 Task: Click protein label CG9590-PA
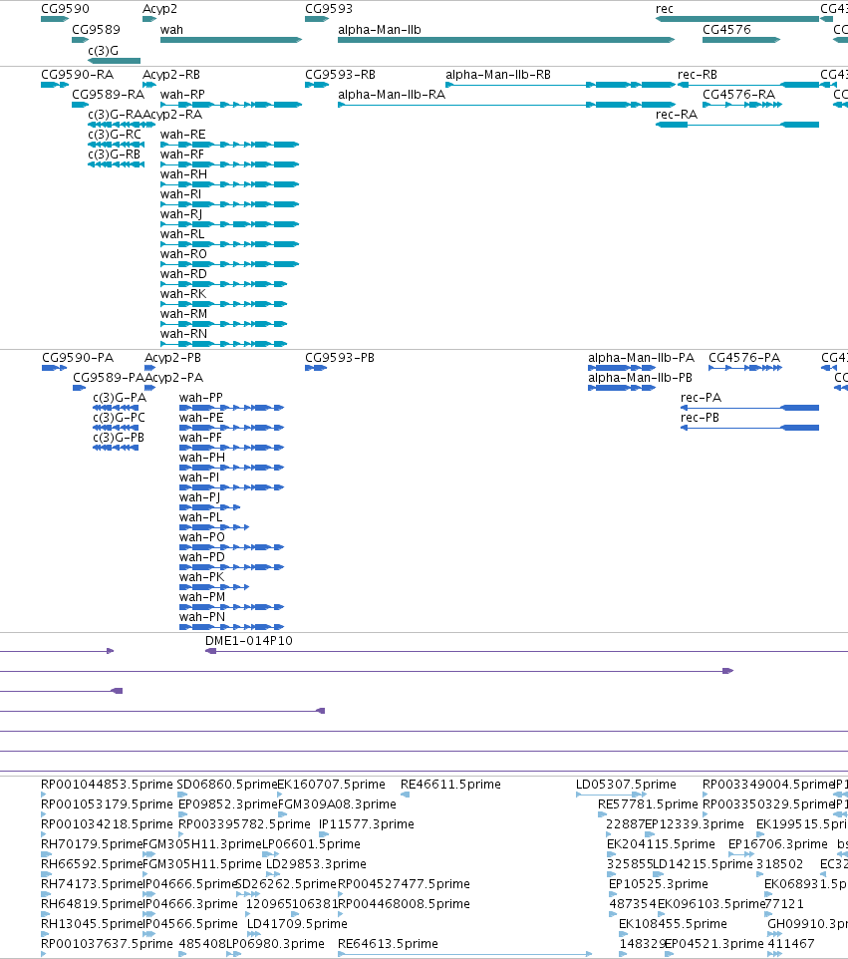pyautogui.click(x=78, y=358)
